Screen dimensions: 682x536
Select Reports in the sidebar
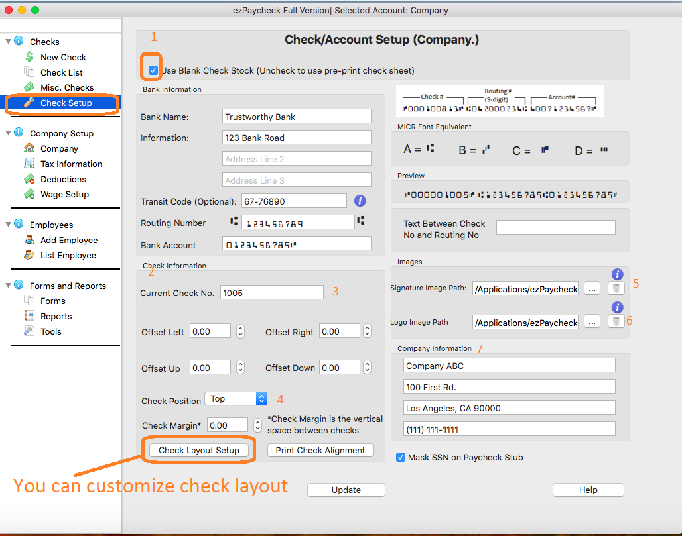coord(56,316)
